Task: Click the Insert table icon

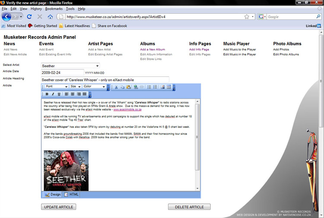Action: 169,87
